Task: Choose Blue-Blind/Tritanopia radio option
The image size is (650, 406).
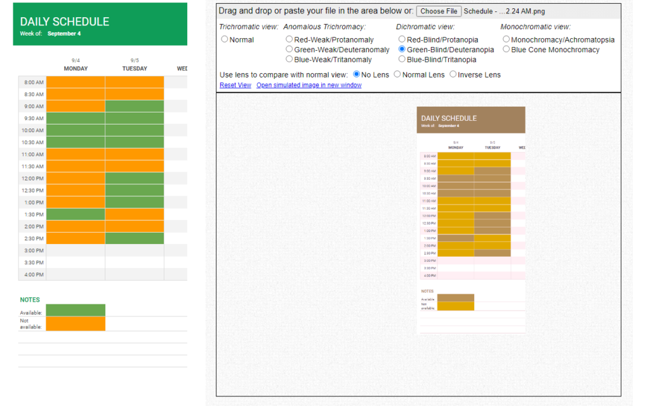Action: pyautogui.click(x=402, y=59)
